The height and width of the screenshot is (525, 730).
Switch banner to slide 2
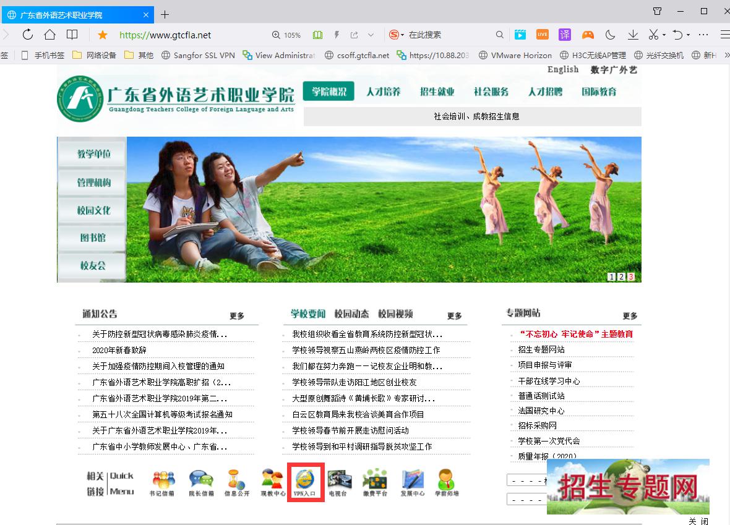click(x=621, y=277)
